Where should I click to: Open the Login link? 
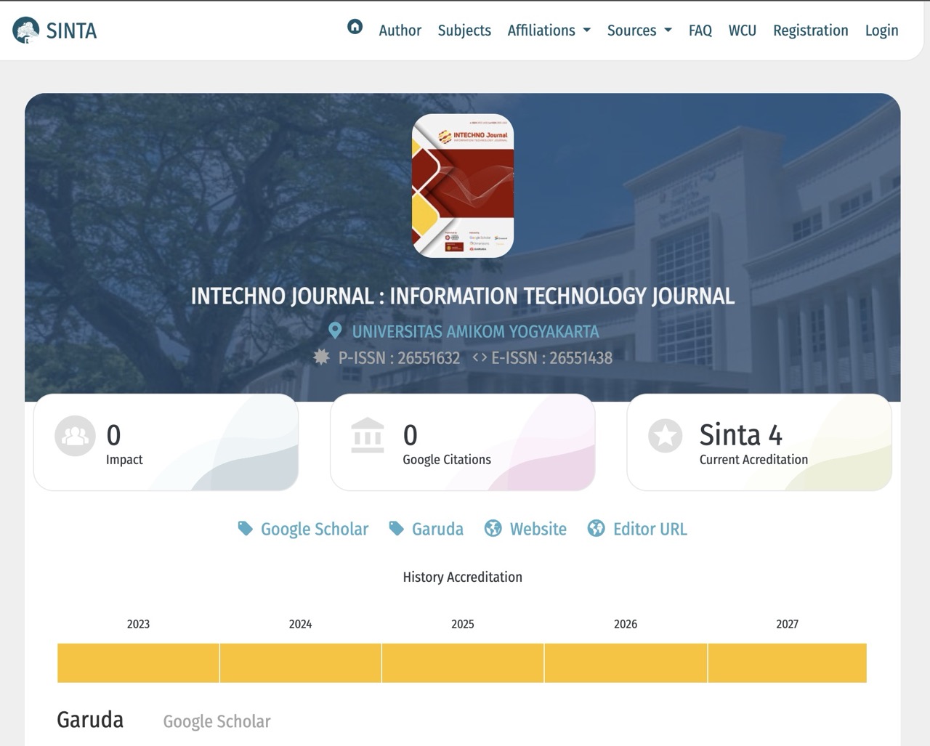click(881, 31)
